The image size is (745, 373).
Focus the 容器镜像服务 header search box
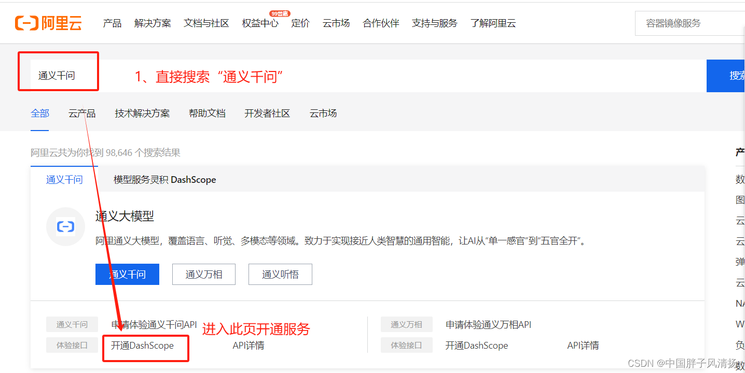pyautogui.click(x=690, y=23)
